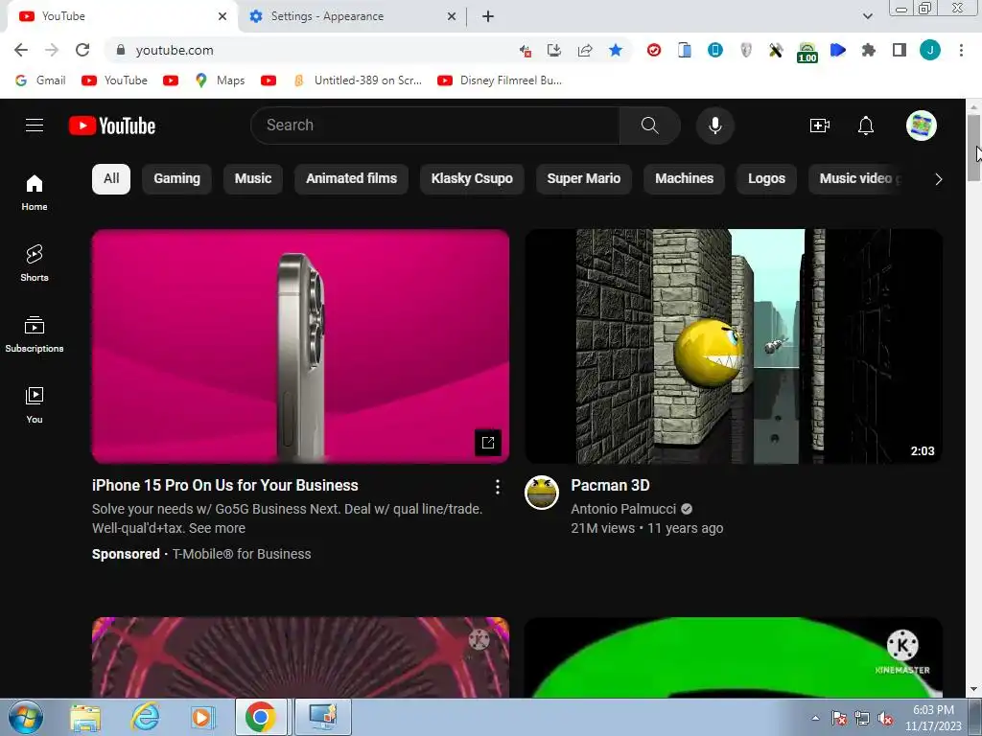Image resolution: width=982 pixels, height=736 pixels.
Task: Open Maps bookmark
Action: point(220,80)
